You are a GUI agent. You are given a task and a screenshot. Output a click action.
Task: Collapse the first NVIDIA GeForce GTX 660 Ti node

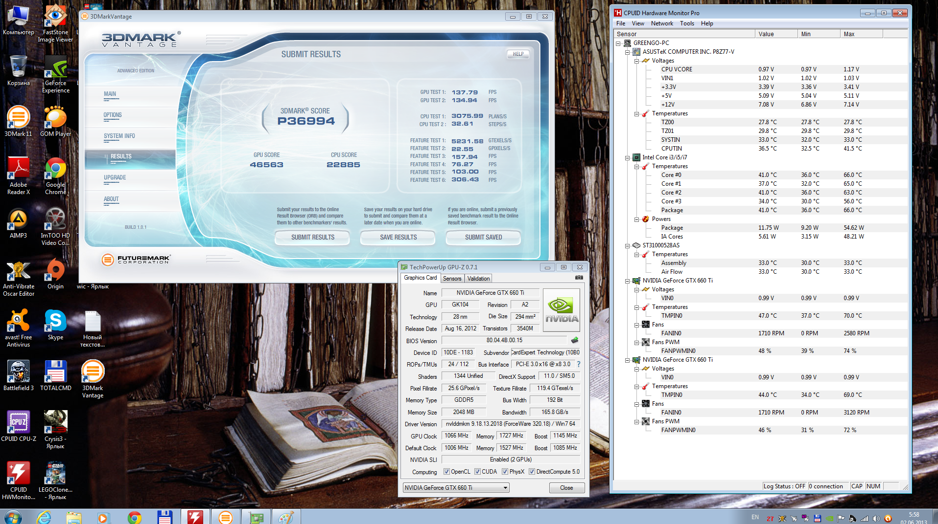(x=627, y=281)
